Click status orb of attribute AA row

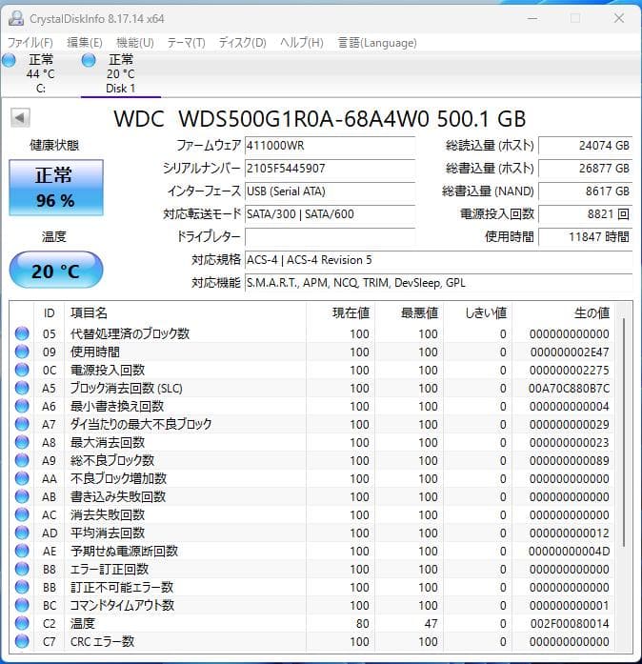pyautogui.click(x=22, y=478)
